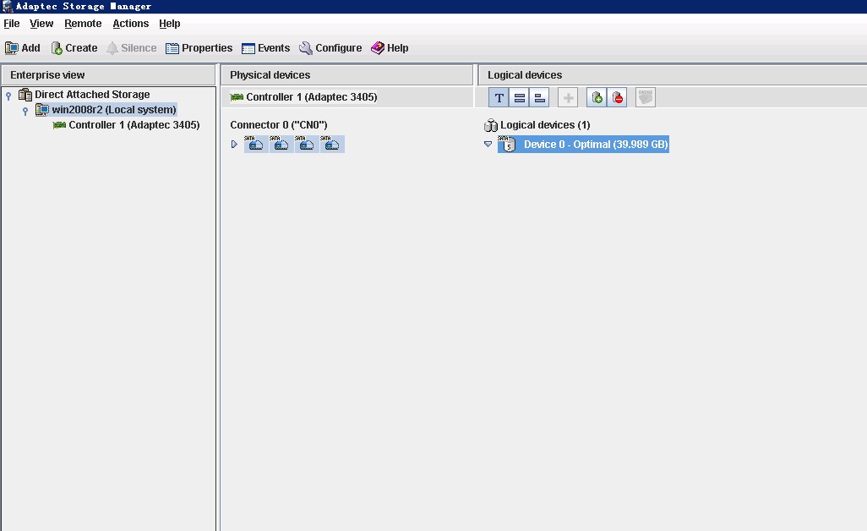Collapse the Direct Attached Storage tree node
Screen dimensions: 867x531
pos(8,96)
